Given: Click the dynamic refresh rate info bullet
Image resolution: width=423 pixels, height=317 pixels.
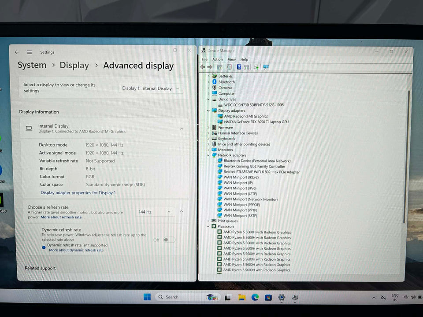Looking at the screenshot, I should click(43, 247).
